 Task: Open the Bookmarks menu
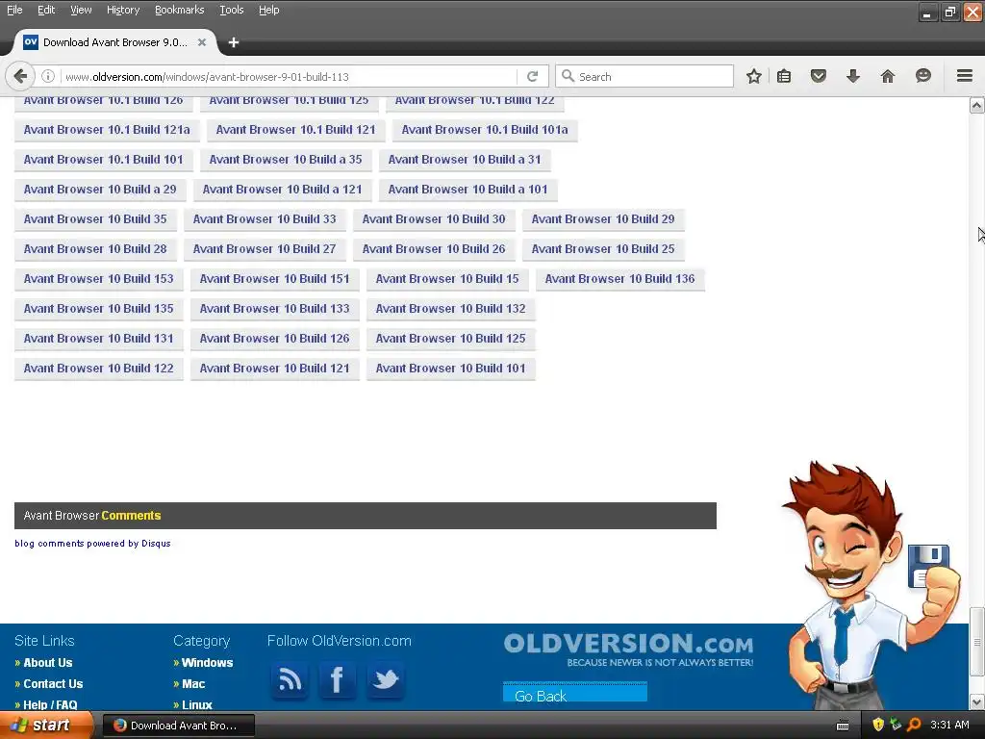[x=180, y=10]
